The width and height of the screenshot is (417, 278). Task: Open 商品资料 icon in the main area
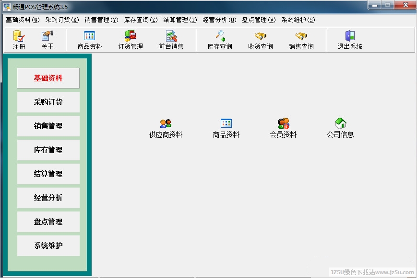226,128
